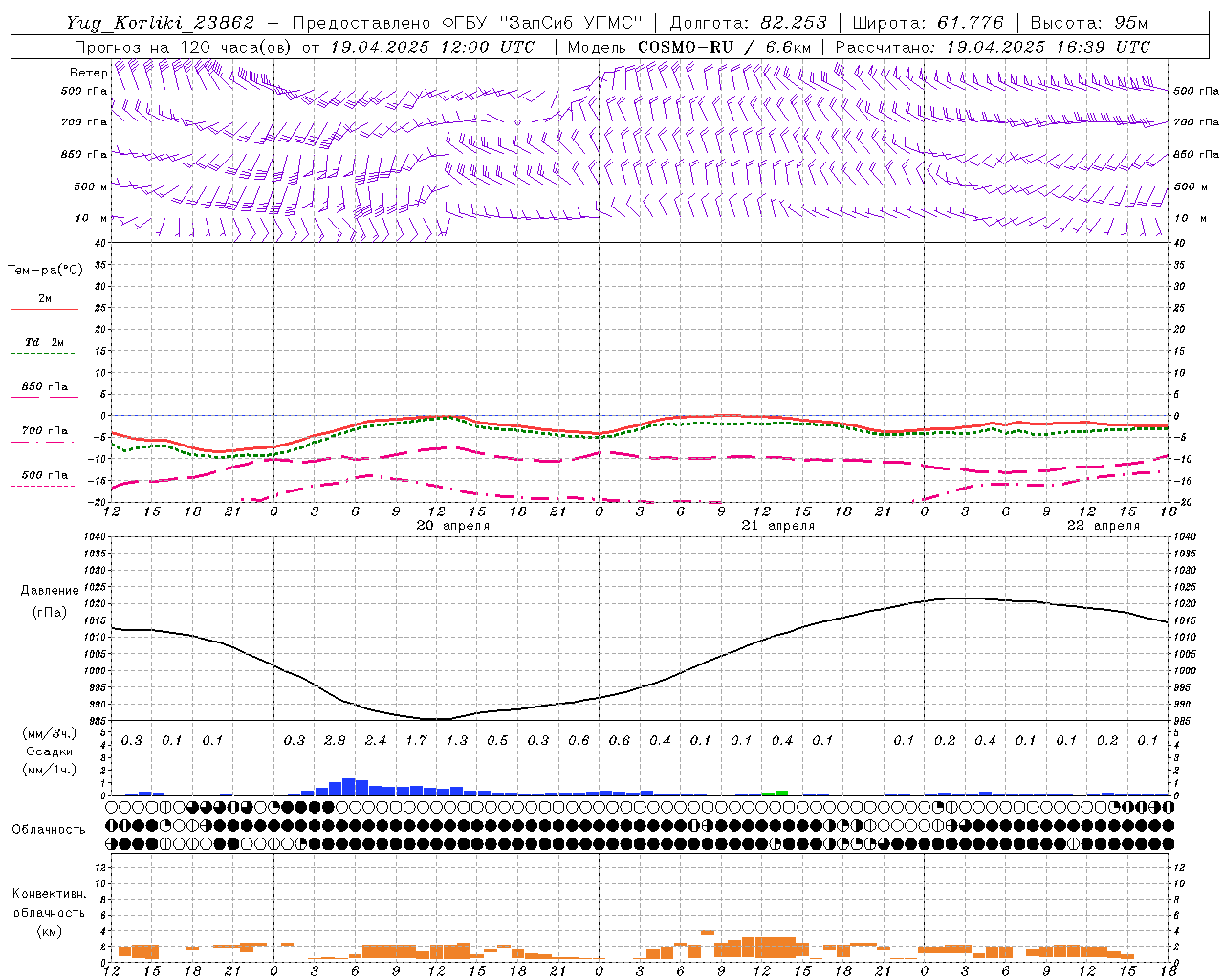The height and width of the screenshot is (979, 1224).
Task: Click the 2.4 precipitation value
Action: click(376, 741)
